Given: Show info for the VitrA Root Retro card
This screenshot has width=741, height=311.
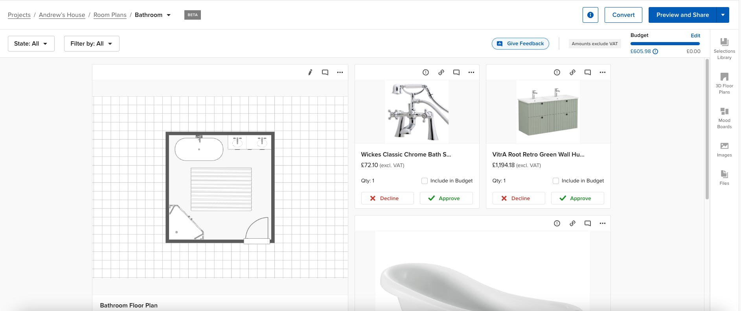Looking at the screenshot, I should (557, 72).
